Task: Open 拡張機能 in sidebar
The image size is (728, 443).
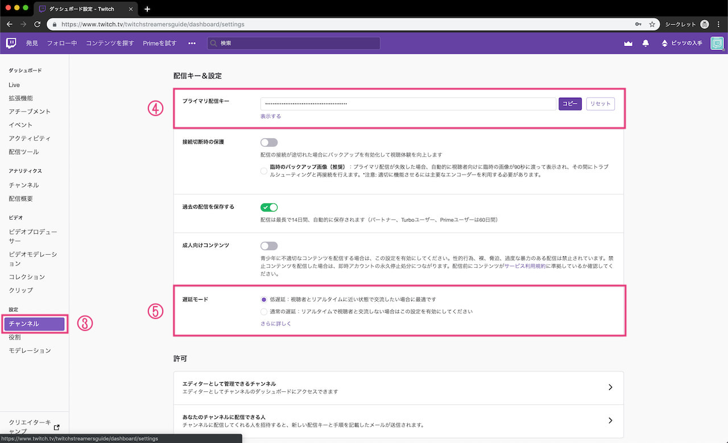Action: [x=20, y=98]
